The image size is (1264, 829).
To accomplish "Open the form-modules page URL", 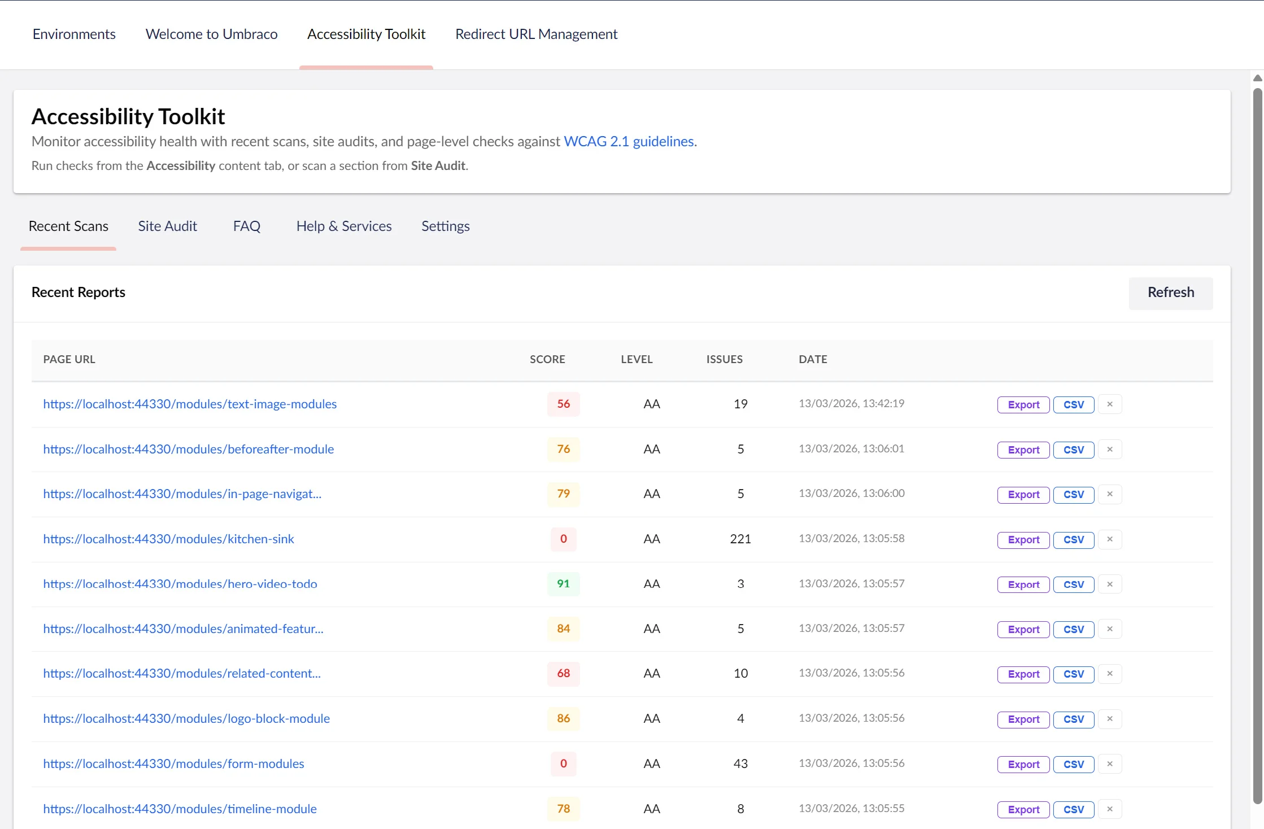I will 173,763.
